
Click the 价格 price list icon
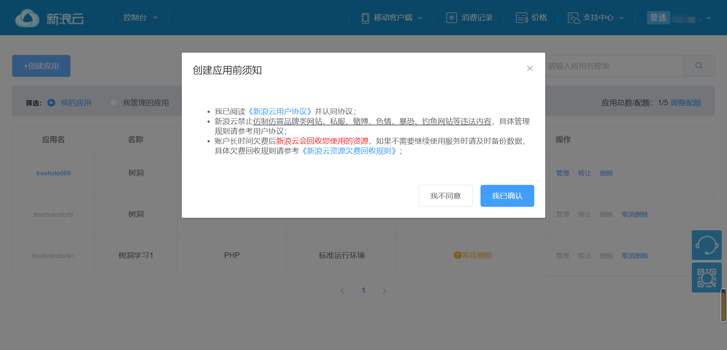[522, 18]
